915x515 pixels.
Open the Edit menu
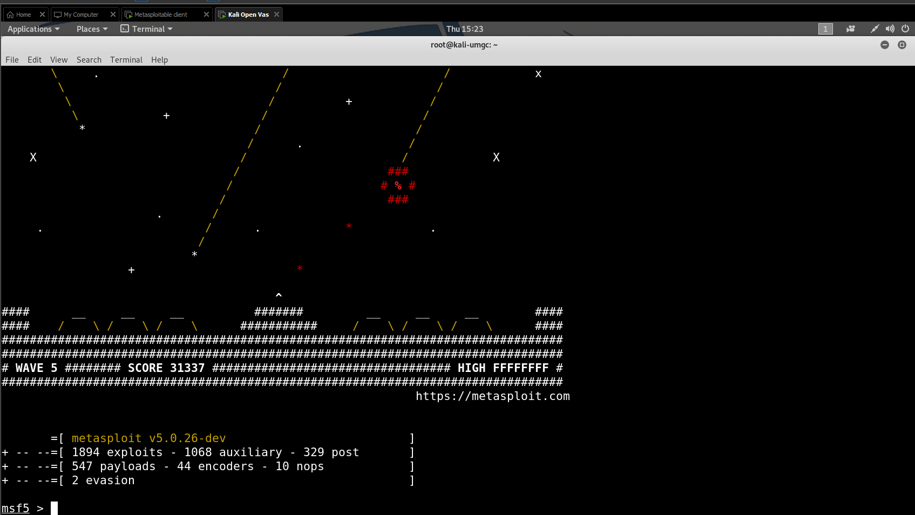pyautogui.click(x=35, y=60)
